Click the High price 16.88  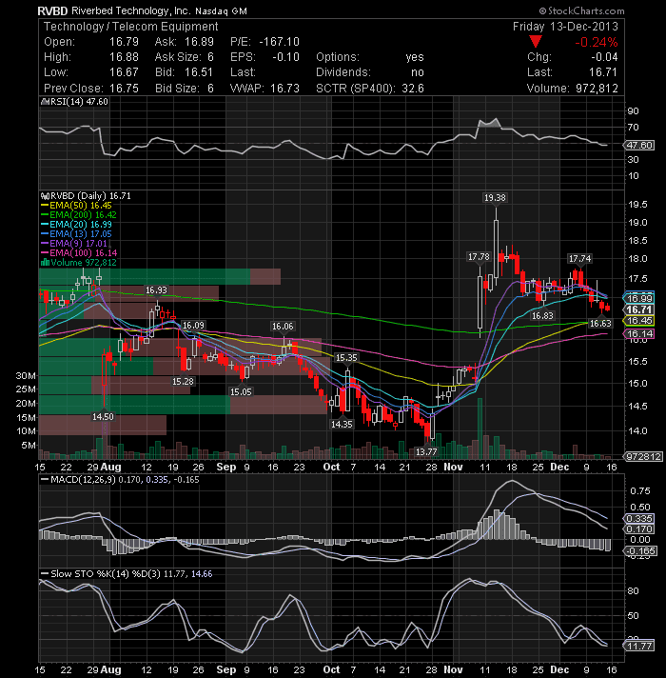[124, 57]
